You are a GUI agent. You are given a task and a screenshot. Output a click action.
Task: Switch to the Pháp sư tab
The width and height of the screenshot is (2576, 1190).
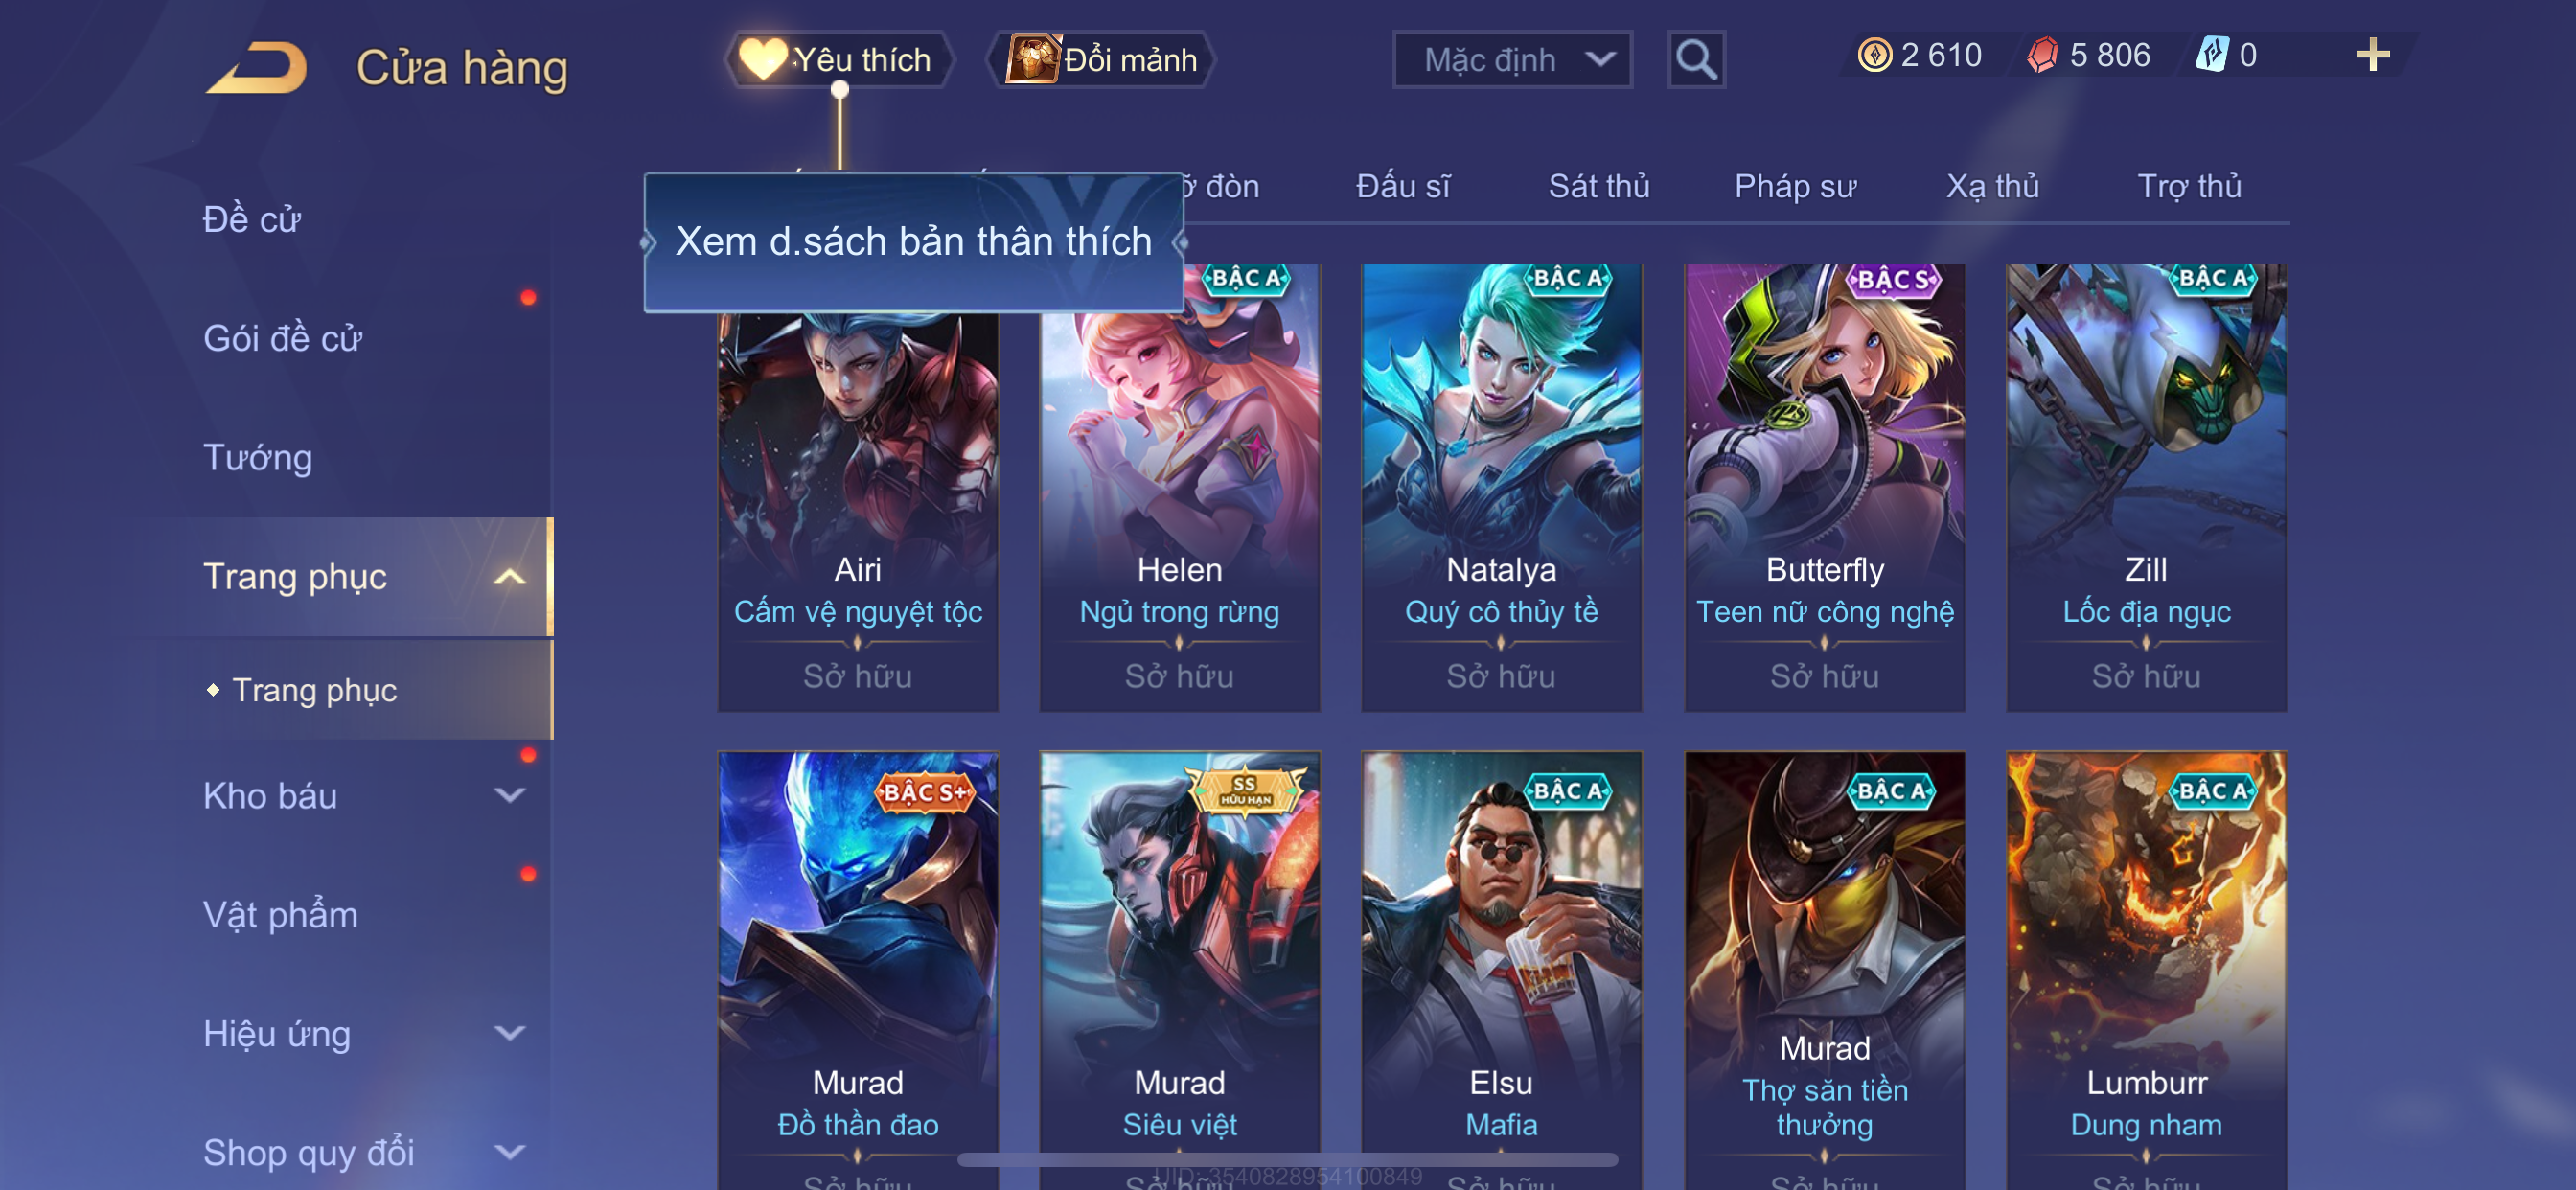point(1795,187)
